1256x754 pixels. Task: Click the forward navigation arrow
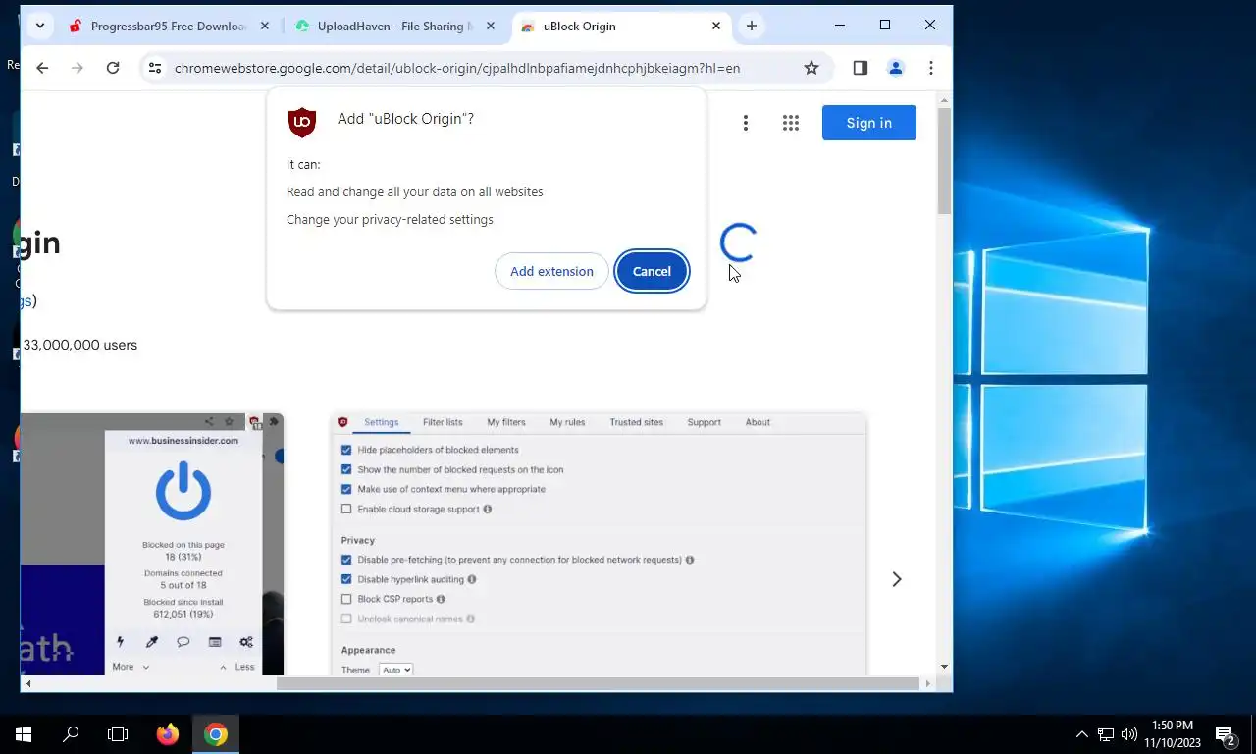78,68
